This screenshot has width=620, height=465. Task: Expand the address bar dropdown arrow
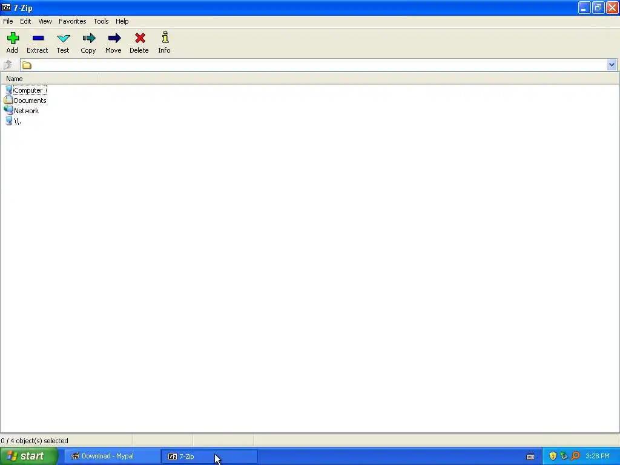tap(612, 65)
